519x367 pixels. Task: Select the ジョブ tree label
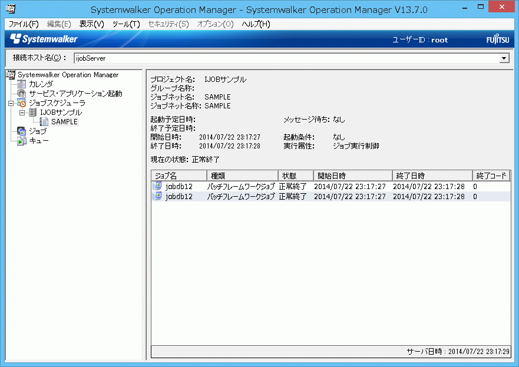coord(38,131)
